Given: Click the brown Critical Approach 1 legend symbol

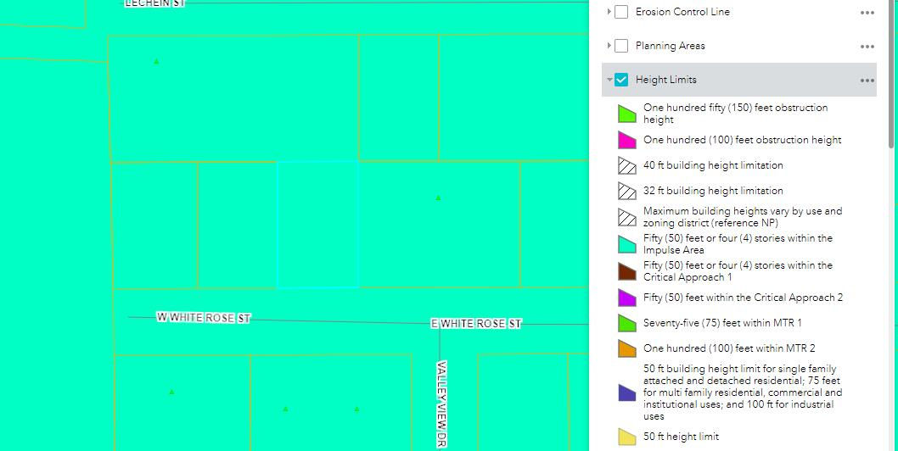Looking at the screenshot, I should [x=627, y=271].
